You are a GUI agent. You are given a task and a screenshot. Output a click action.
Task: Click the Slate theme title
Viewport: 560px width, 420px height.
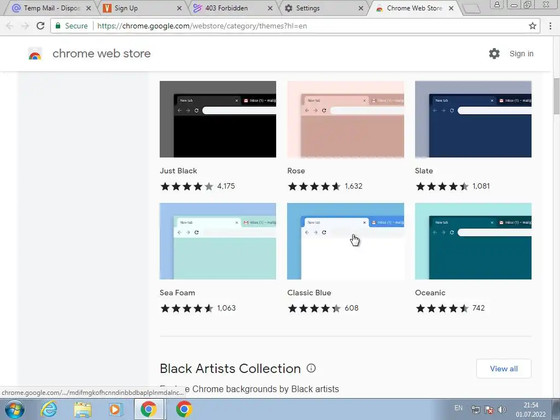[x=424, y=171]
